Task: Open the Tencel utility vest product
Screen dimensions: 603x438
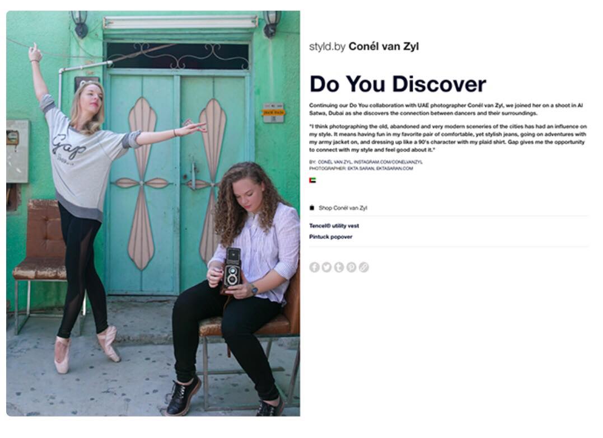Action: [x=334, y=226]
